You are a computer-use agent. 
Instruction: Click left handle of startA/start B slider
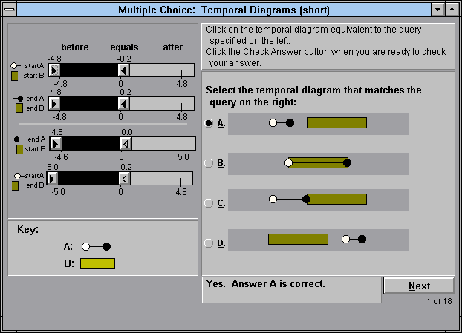[x=54, y=70]
